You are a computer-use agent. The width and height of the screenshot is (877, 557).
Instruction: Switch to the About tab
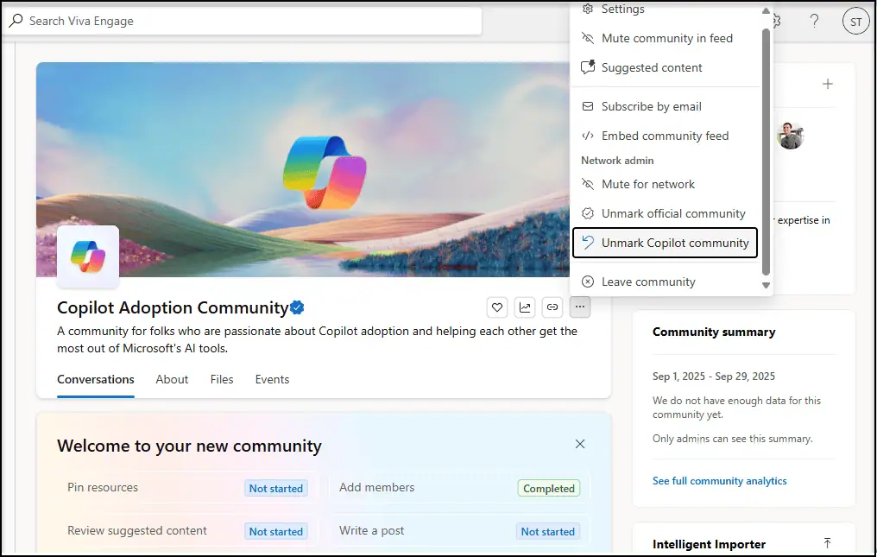tap(172, 379)
